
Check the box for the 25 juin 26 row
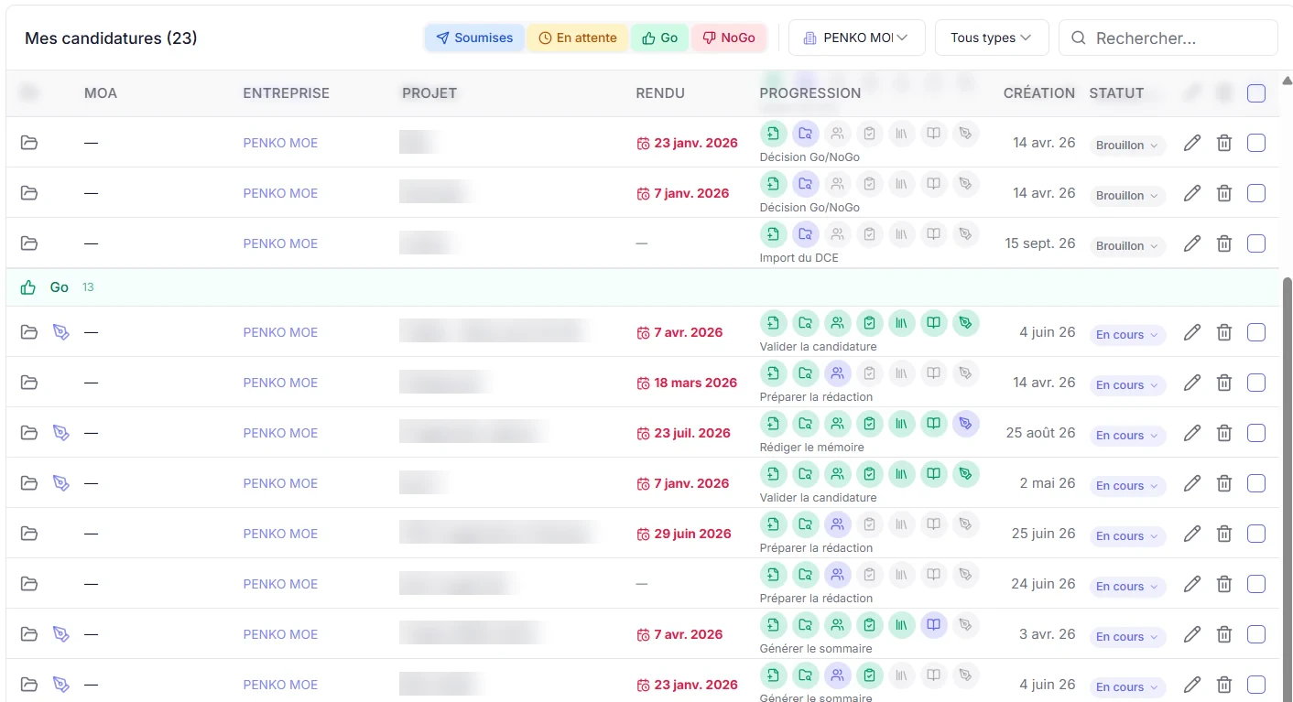click(1256, 534)
